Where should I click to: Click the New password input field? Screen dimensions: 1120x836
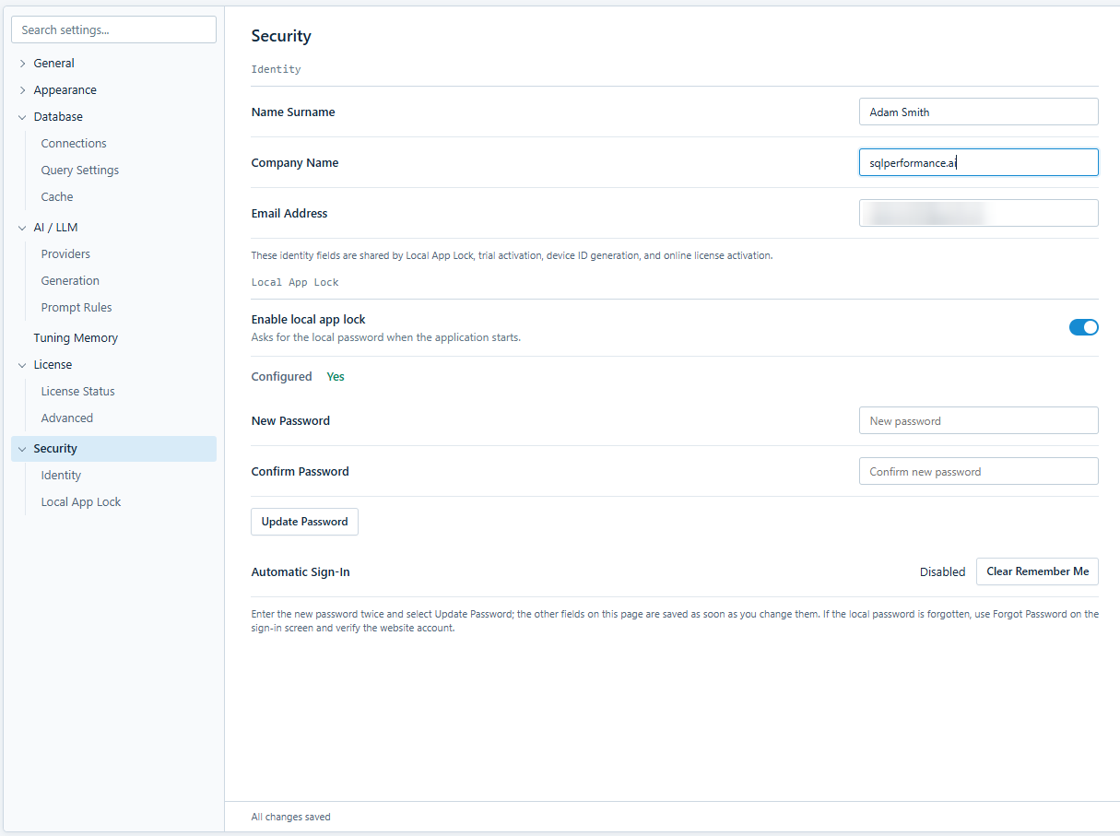pyautogui.click(x=978, y=420)
